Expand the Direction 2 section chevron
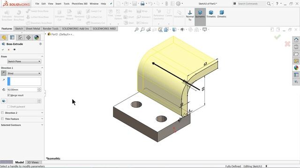 pyautogui.click(x=42, y=113)
